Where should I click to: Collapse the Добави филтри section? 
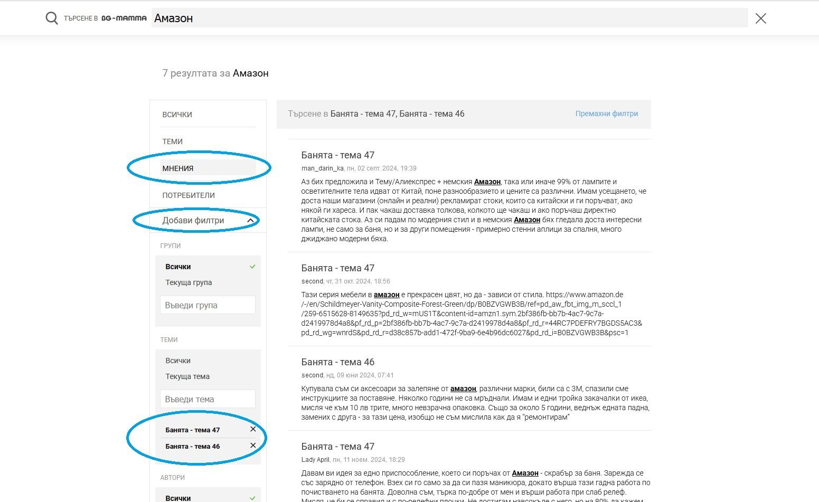click(x=250, y=221)
